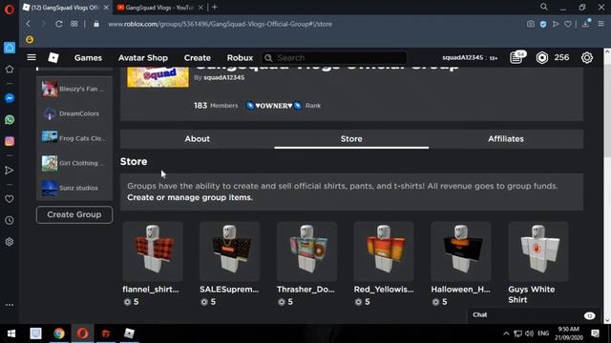Open Create or manage group items link

[x=190, y=197]
